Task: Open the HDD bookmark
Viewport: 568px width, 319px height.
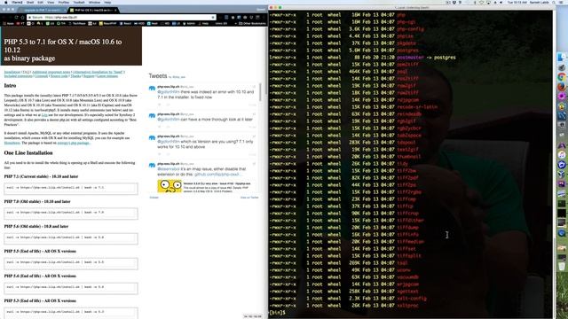Action: coord(139,24)
